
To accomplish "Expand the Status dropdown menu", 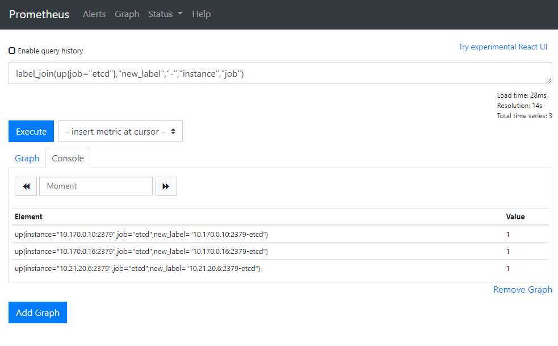I will point(165,14).
